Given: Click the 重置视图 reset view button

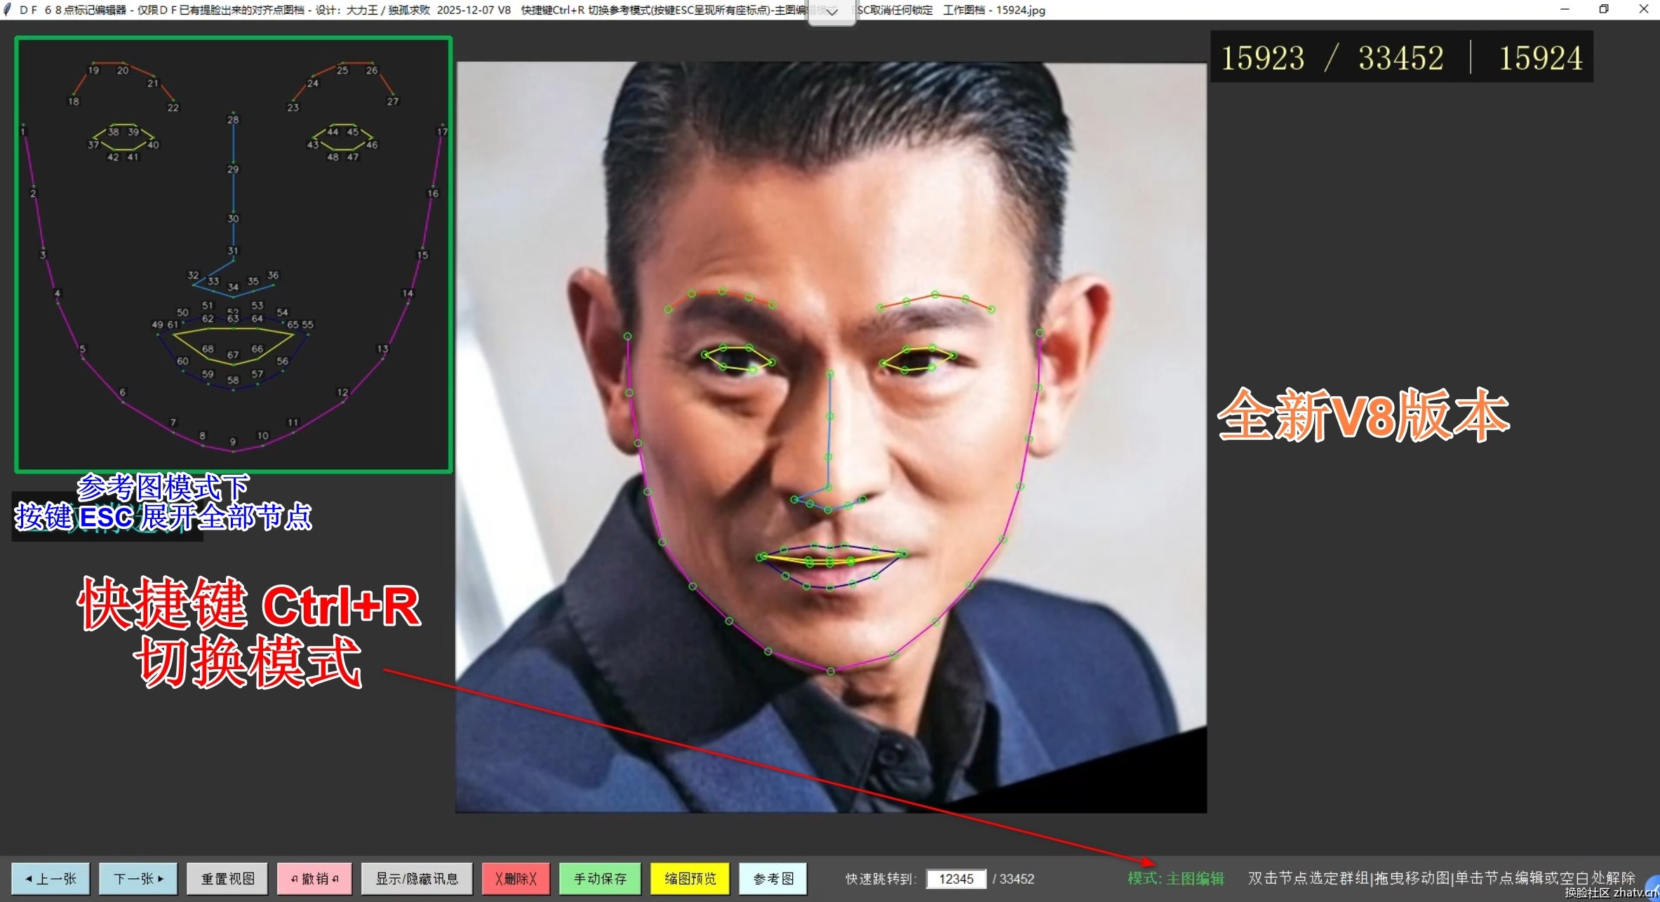Looking at the screenshot, I should (227, 879).
